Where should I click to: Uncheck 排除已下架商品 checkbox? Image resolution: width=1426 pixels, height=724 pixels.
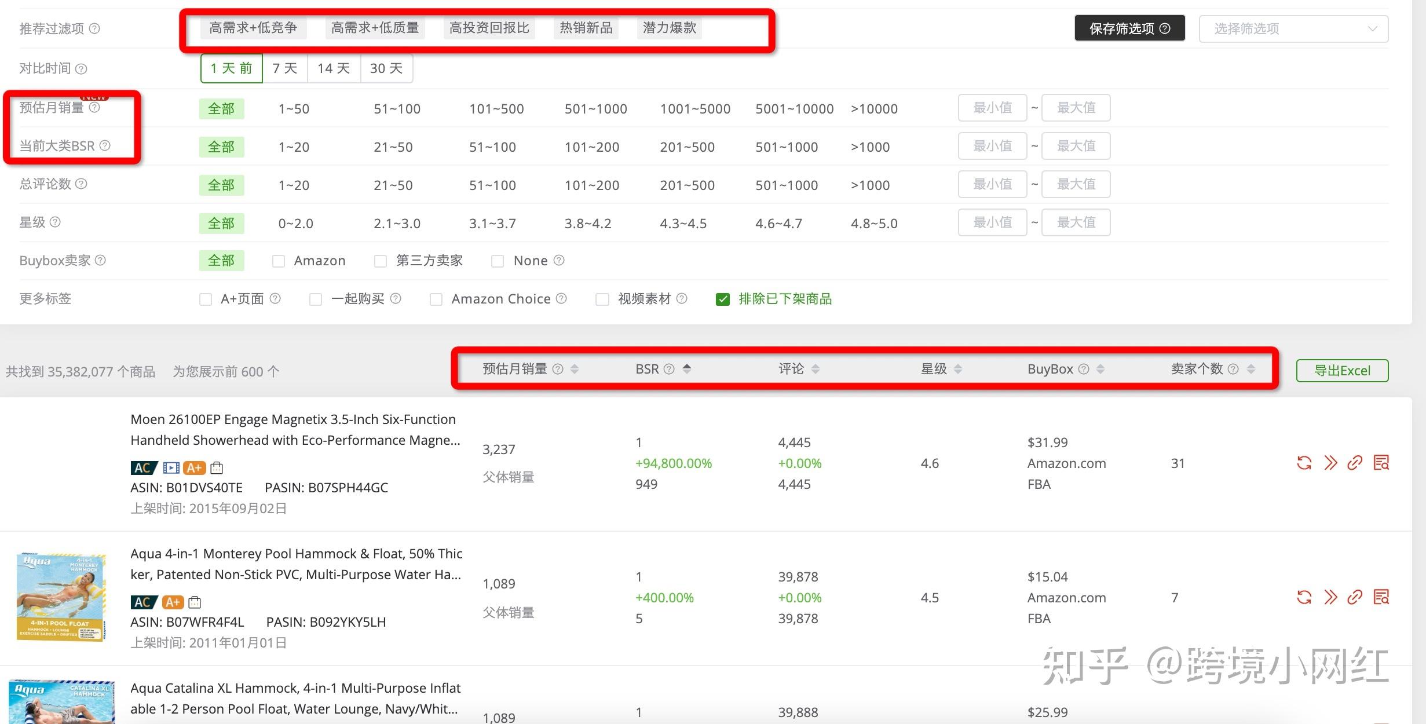click(722, 299)
